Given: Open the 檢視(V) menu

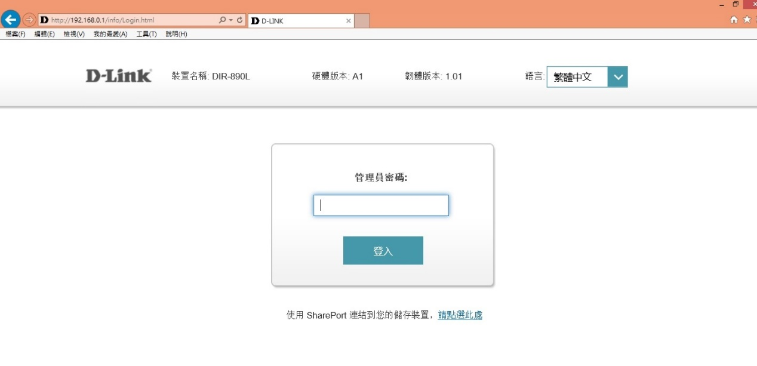Looking at the screenshot, I should click(74, 35).
